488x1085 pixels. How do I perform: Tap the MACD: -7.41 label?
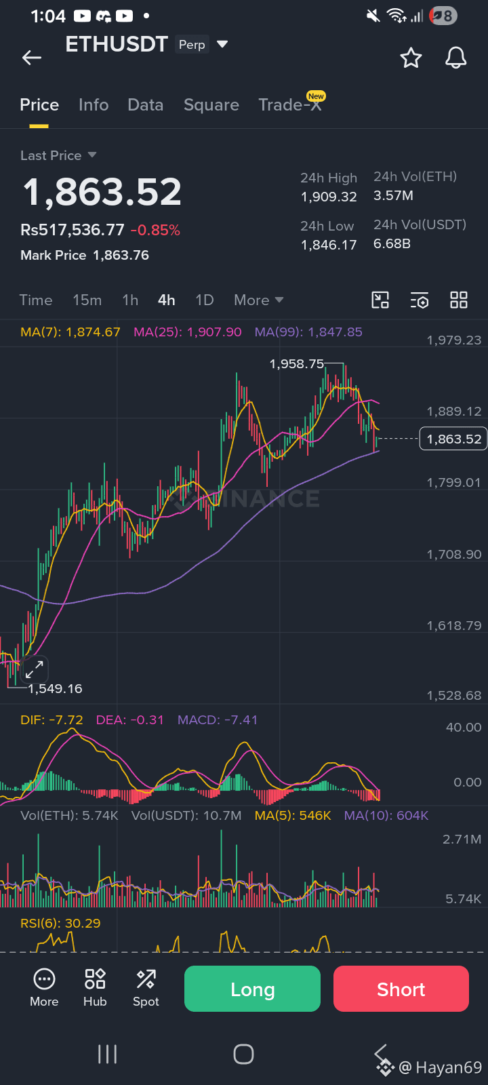pos(218,720)
